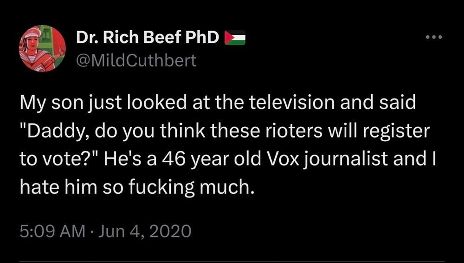Open the @MildCuthbert handle link
464x263 pixels.
click(136, 60)
